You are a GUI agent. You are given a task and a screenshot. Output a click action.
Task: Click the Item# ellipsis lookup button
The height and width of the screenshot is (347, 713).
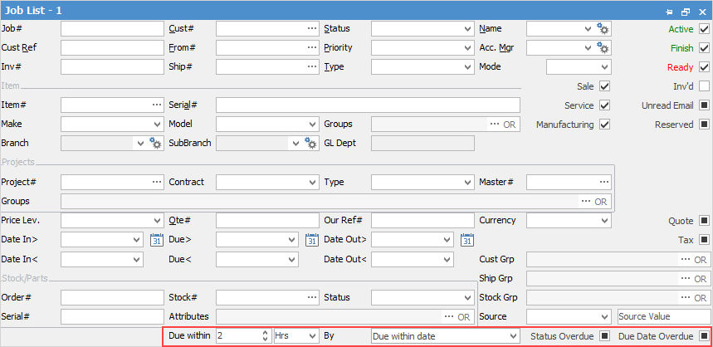156,105
